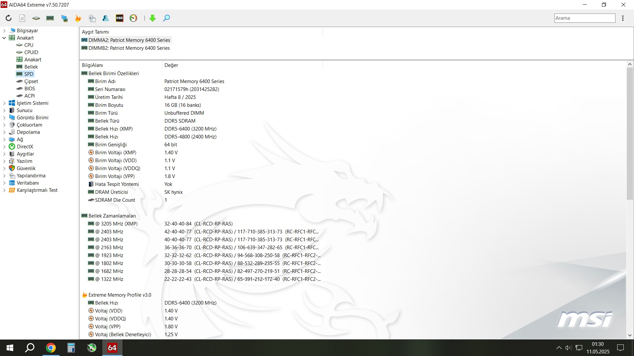Screen dimensions: 634x356
Task: Open the Çipset tree item
Action: click(31, 81)
